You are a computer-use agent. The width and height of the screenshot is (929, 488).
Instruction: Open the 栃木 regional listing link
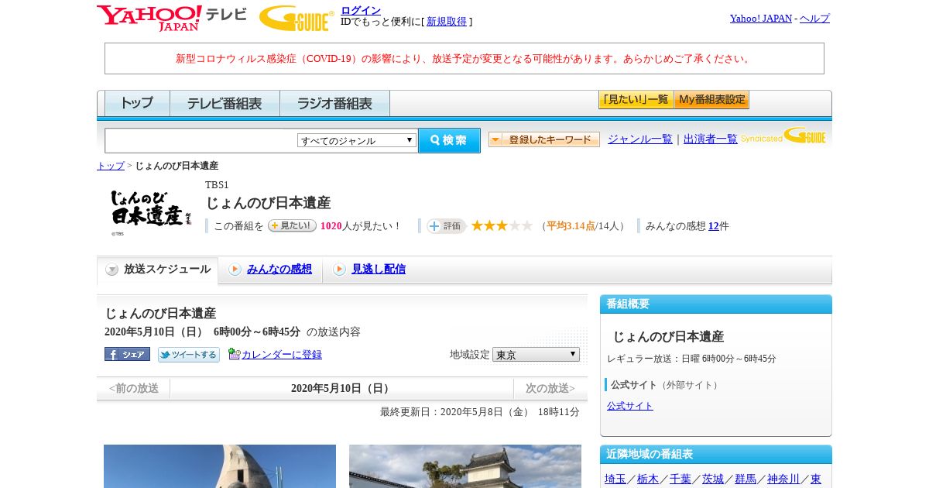[648, 479]
